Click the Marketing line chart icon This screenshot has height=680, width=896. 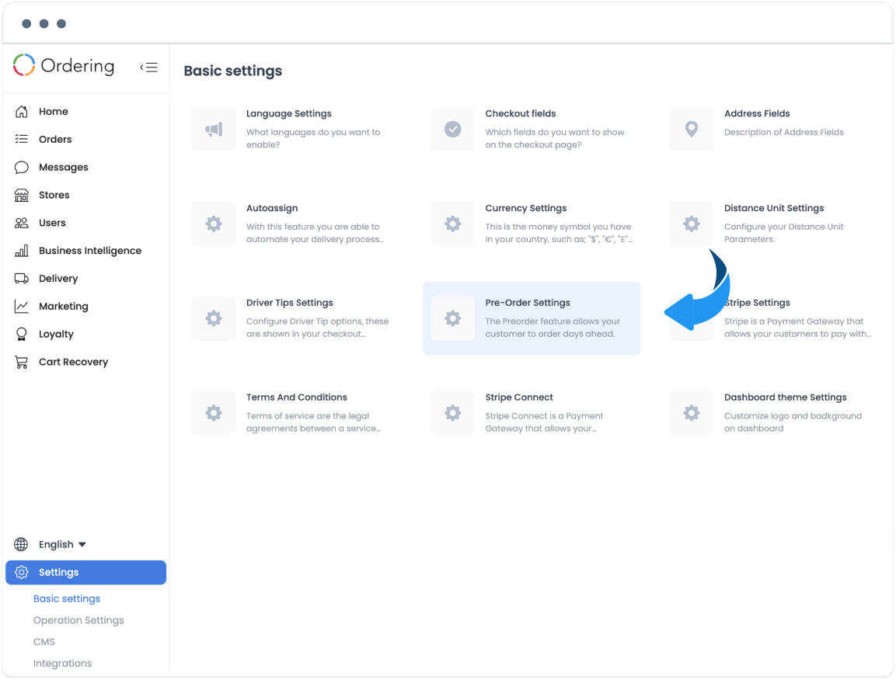pyautogui.click(x=22, y=306)
